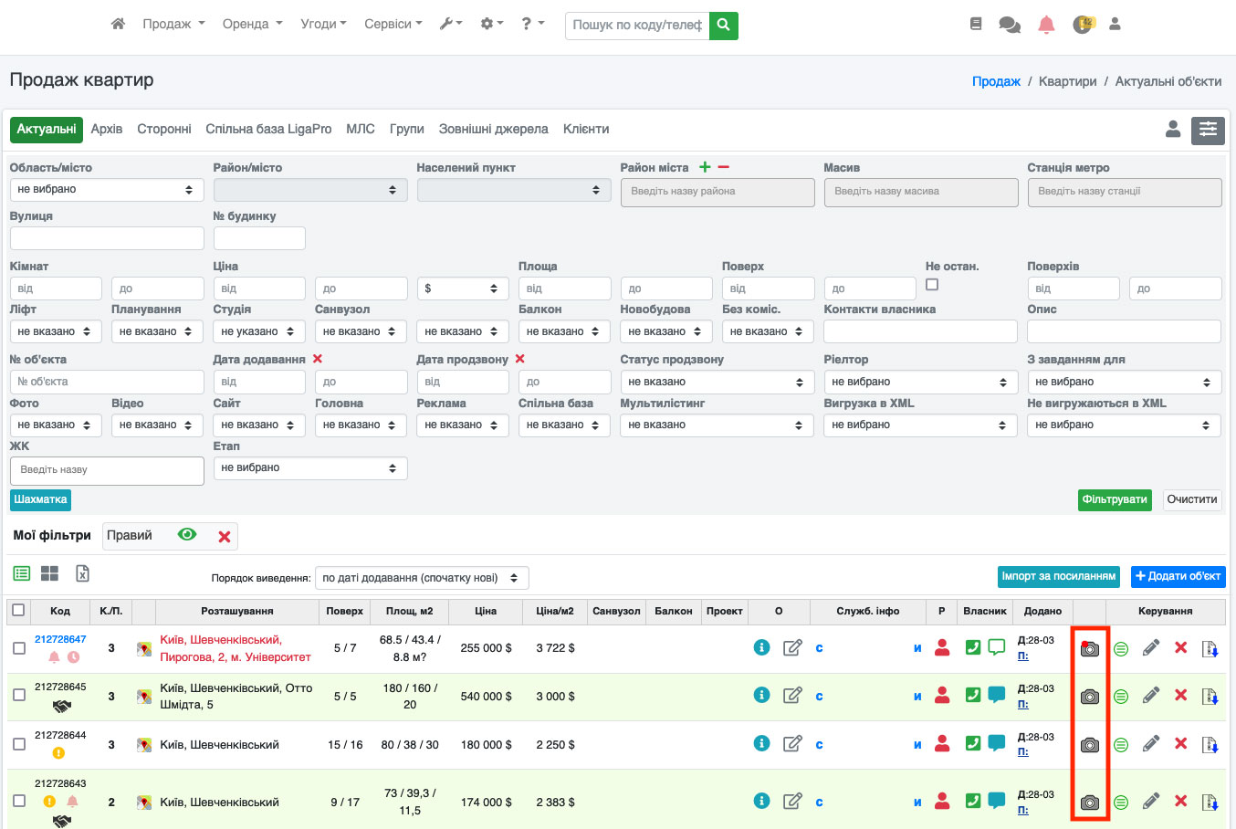The image size is (1236, 829).
Task: Open the home icon in top navigation
Action: [118, 25]
